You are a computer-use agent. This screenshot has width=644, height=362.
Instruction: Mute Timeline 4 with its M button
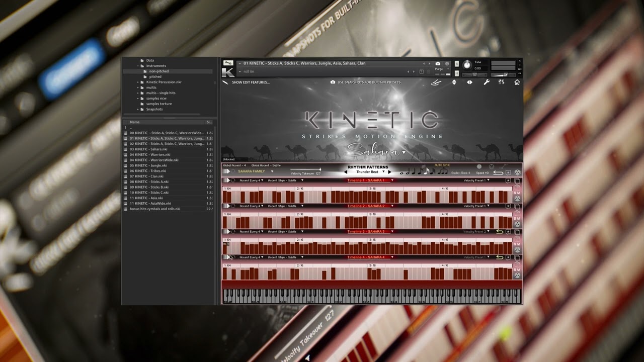coord(519,269)
